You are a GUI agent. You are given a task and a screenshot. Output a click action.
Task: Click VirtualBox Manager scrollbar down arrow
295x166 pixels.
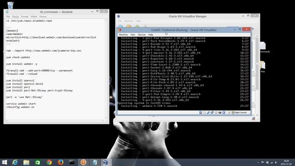coord(257,115)
